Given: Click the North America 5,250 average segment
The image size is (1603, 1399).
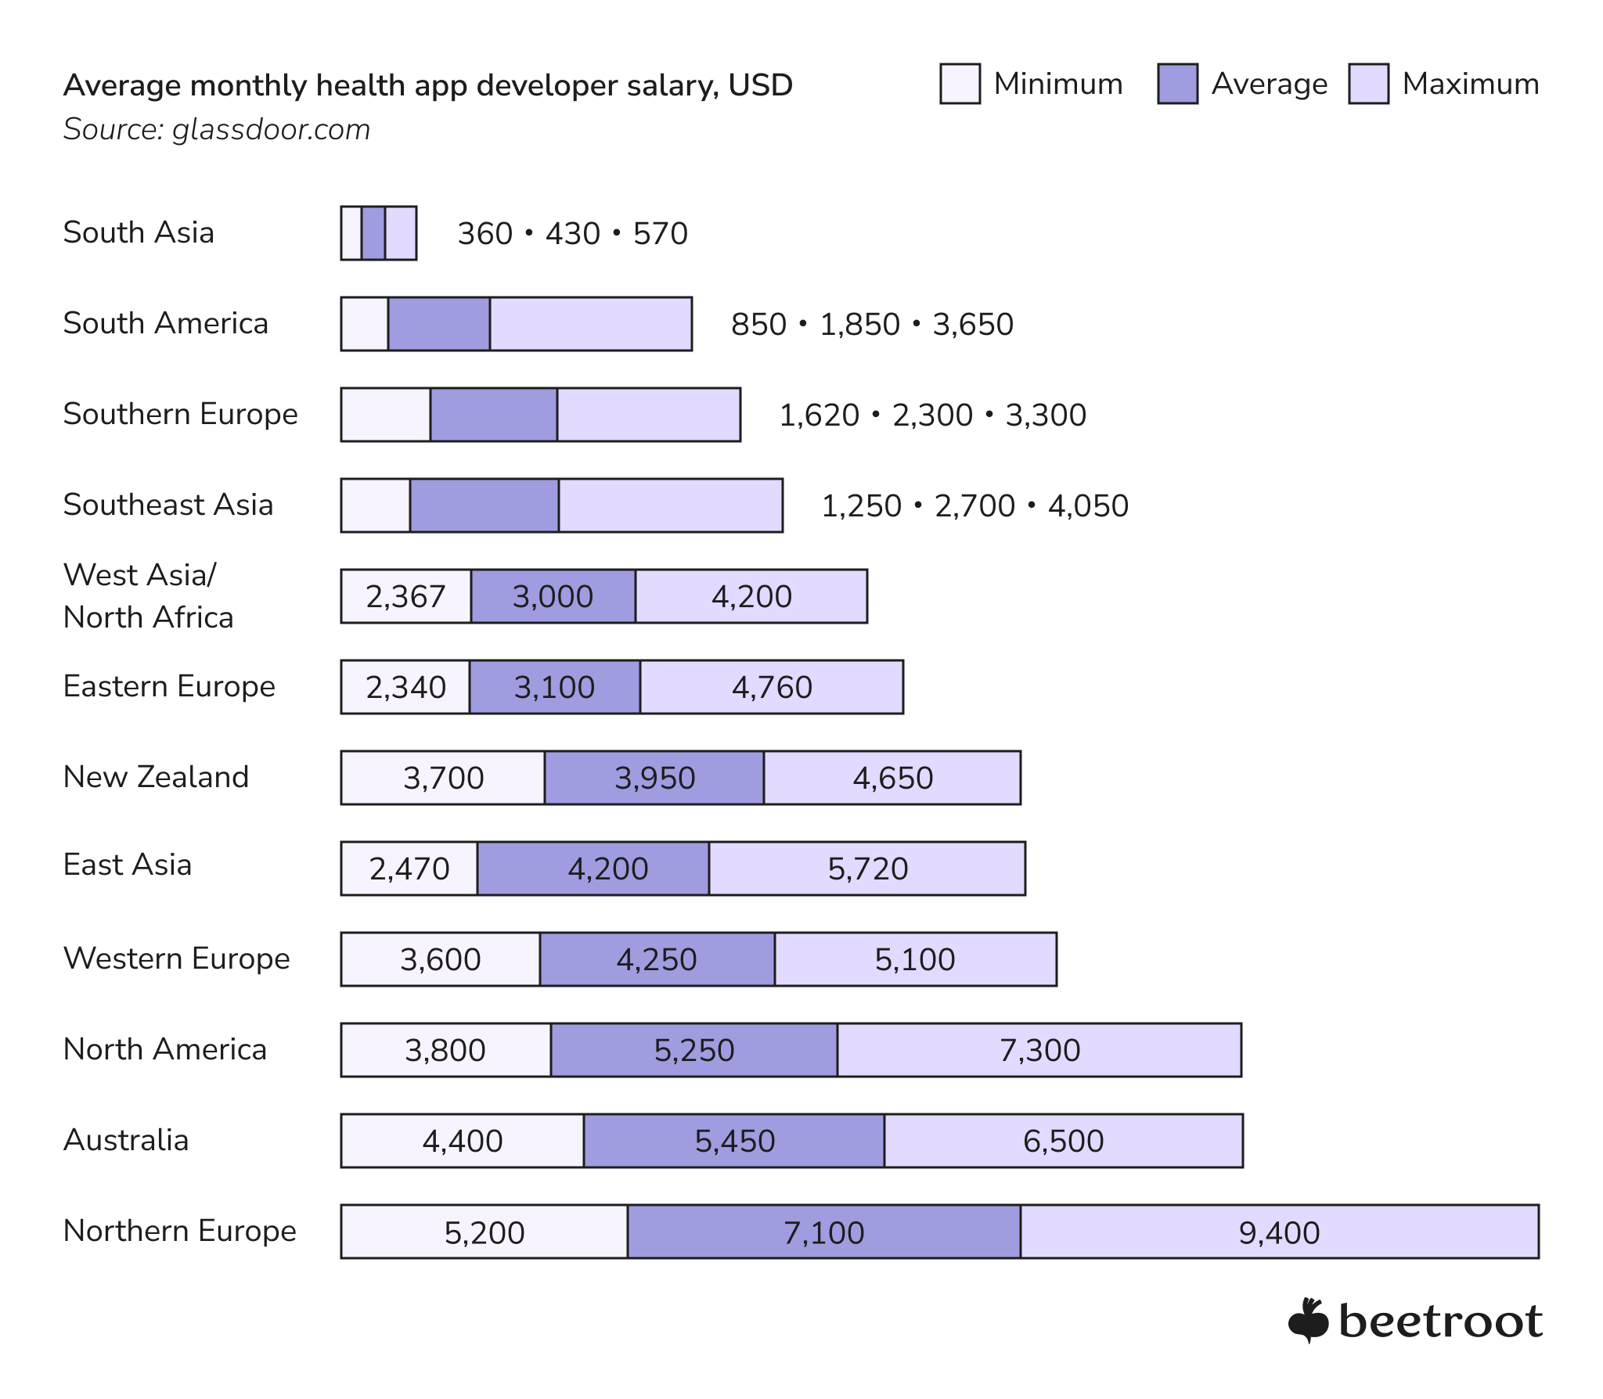Looking at the screenshot, I should coord(693,1050).
